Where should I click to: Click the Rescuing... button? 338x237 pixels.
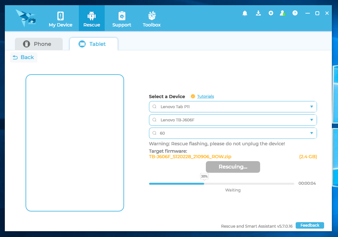coord(233,167)
